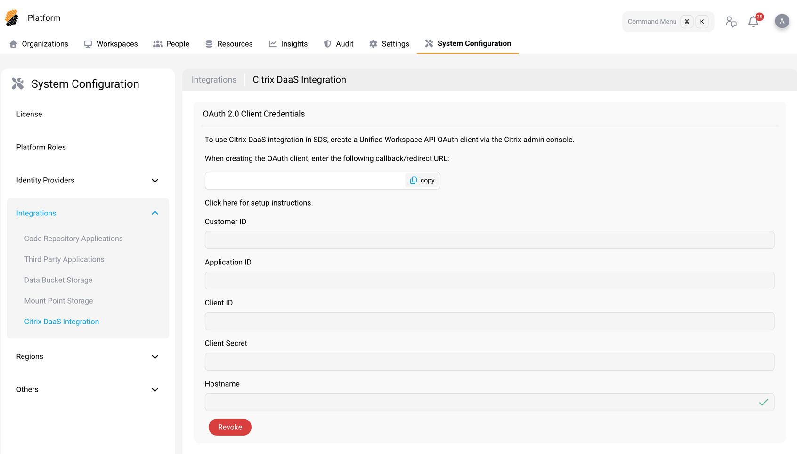Go to the Organizations tab
This screenshot has height=454, width=797.
(39, 44)
